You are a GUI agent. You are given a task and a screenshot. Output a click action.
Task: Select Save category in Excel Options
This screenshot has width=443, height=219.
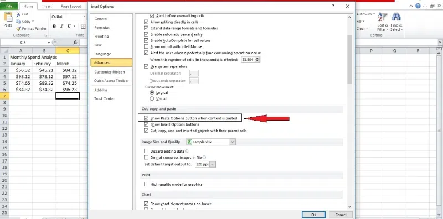tap(111, 45)
